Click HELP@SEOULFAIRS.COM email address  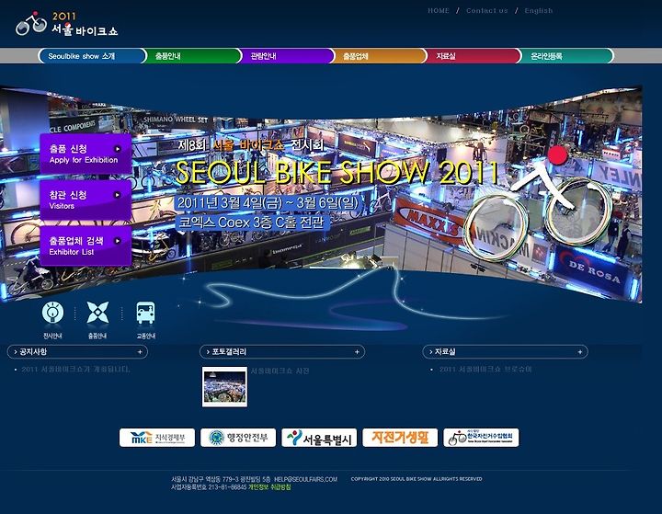[305, 479]
